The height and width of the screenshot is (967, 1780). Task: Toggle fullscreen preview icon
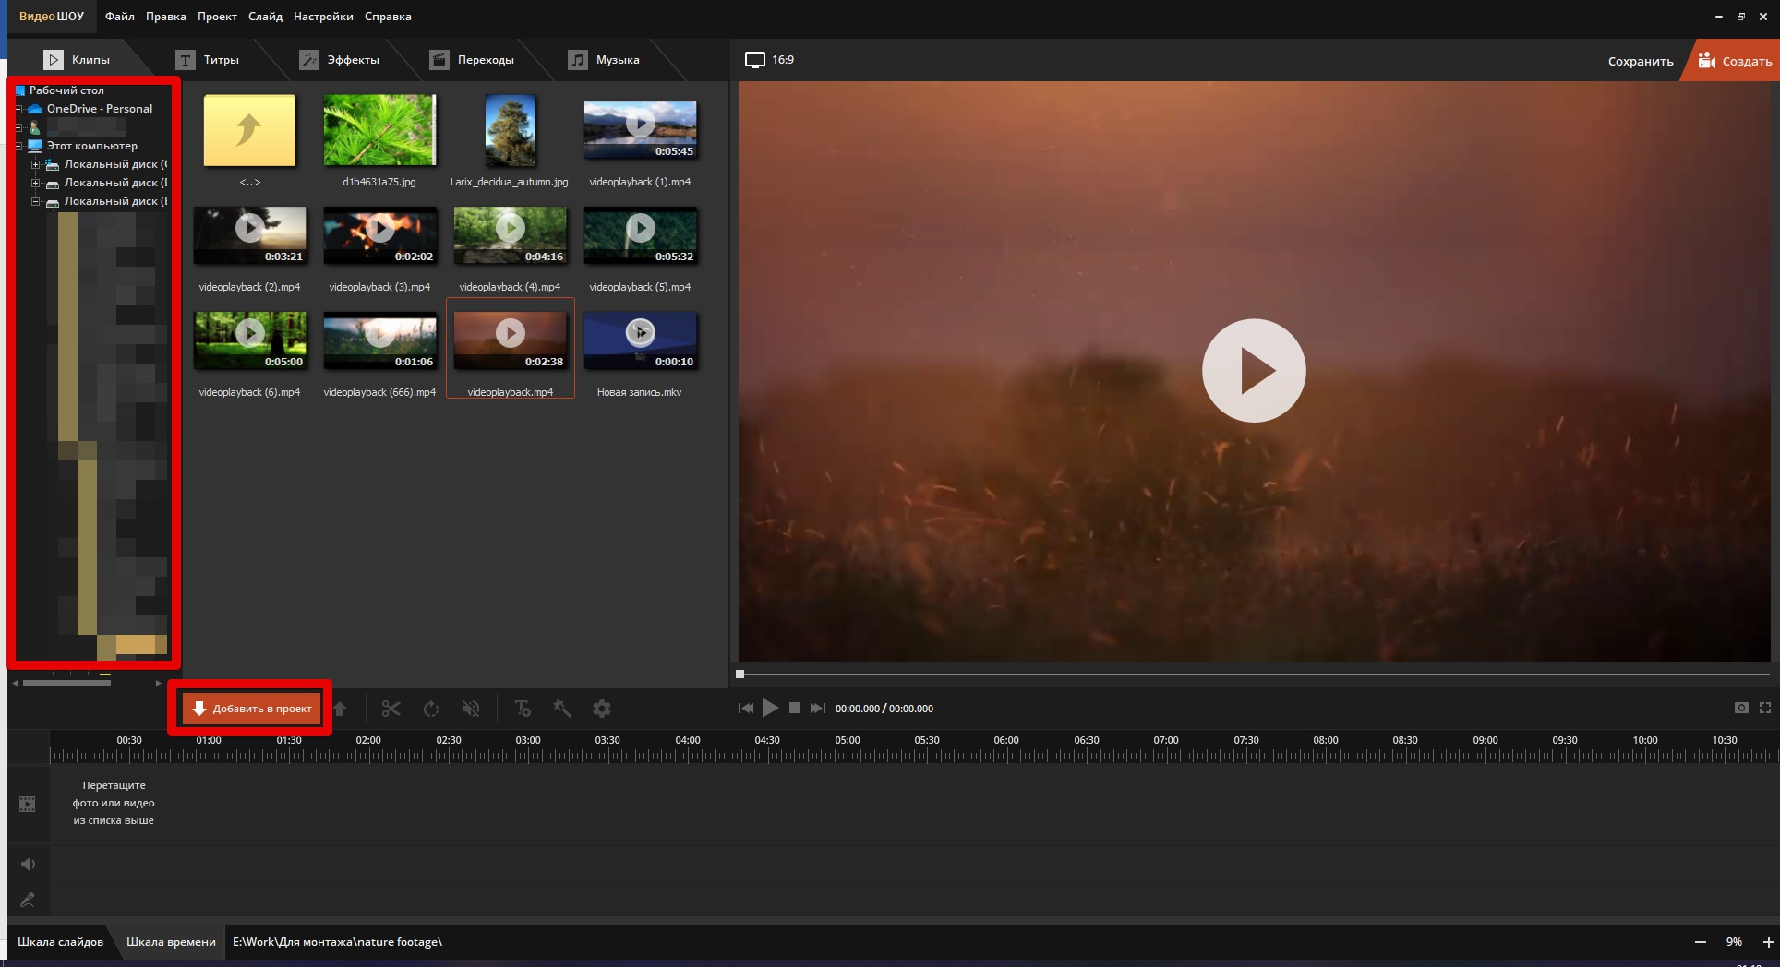pos(1765,708)
